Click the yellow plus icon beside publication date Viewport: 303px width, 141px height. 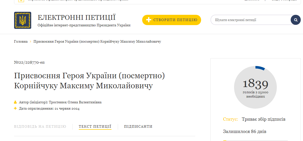tap(15, 109)
